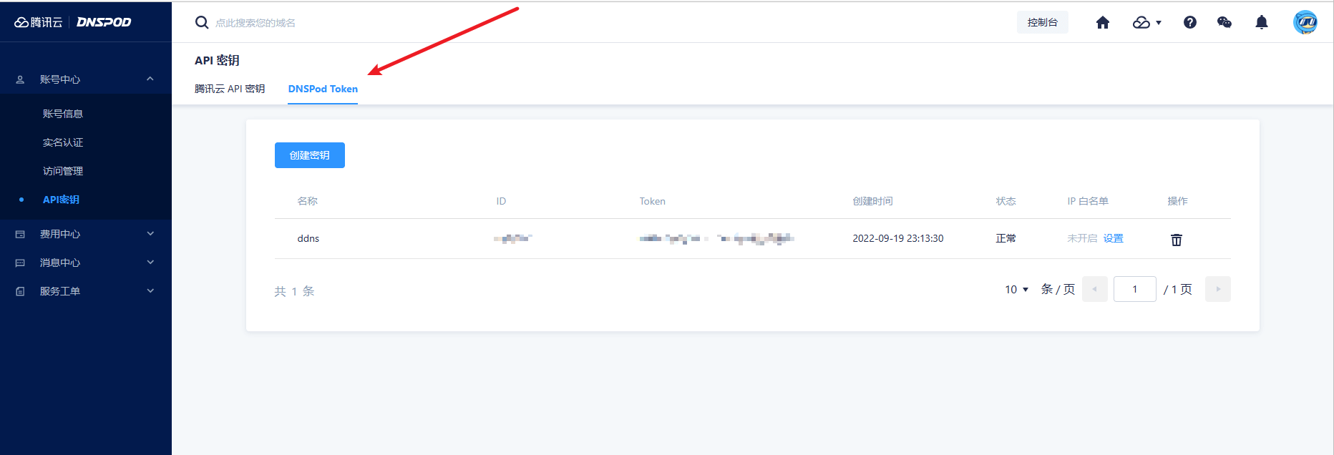Click the DNSPod logo in sidebar
1334x455 pixels.
pos(103,22)
